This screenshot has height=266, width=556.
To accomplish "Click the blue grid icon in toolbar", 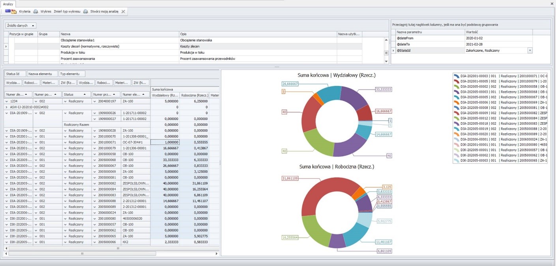I will click(x=7, y=11).
